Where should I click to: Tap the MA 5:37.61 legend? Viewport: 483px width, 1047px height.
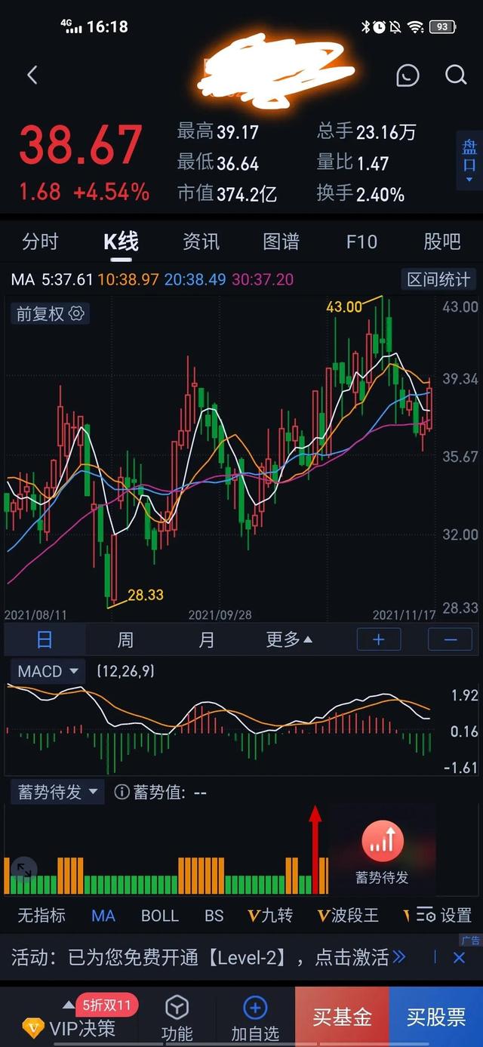click(52, 279)
